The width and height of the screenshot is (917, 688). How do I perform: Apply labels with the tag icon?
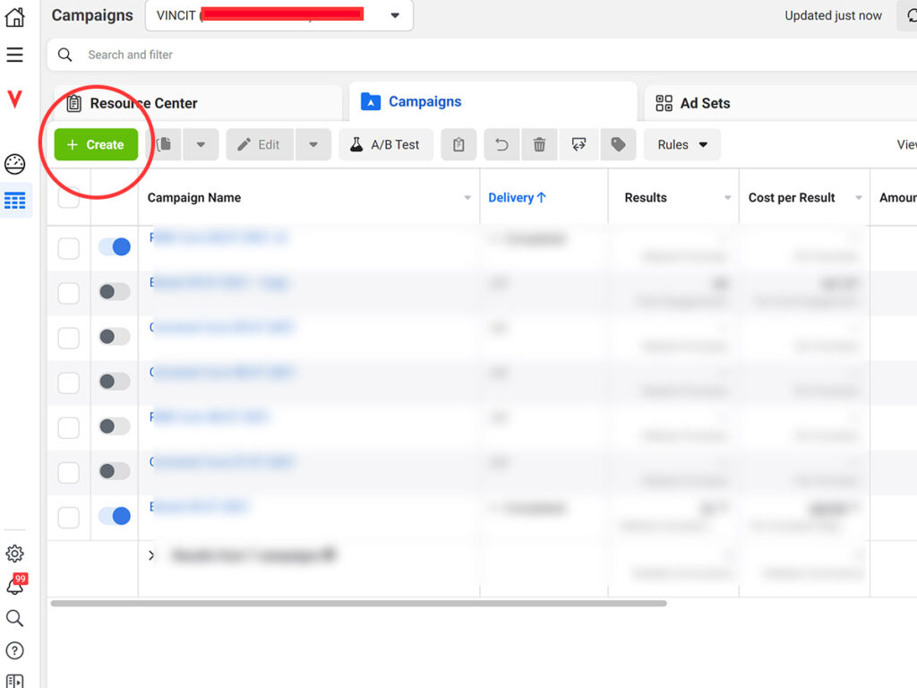[618, 143]
